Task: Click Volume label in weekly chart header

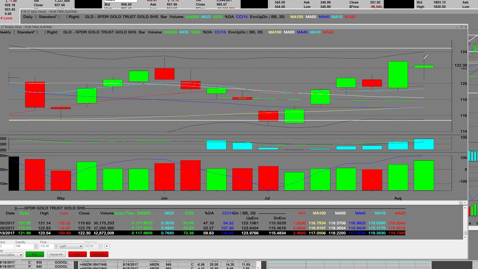Action: [x=155, y=32]
